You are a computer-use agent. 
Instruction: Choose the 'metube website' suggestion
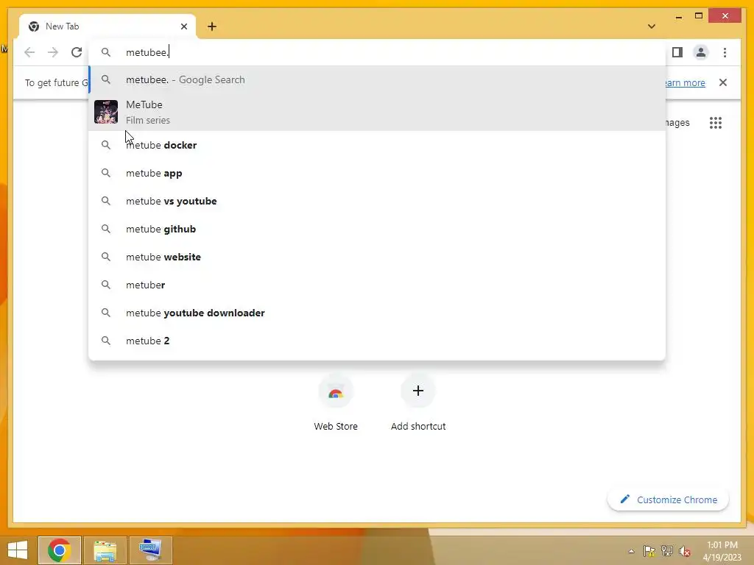point(377,257)
